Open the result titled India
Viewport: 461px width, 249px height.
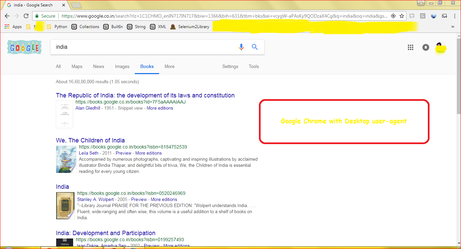click(62, 187)
